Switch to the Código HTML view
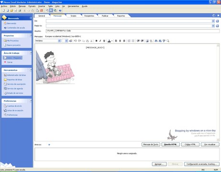Screen dimensions: 221x172 [x=190, y=144]
